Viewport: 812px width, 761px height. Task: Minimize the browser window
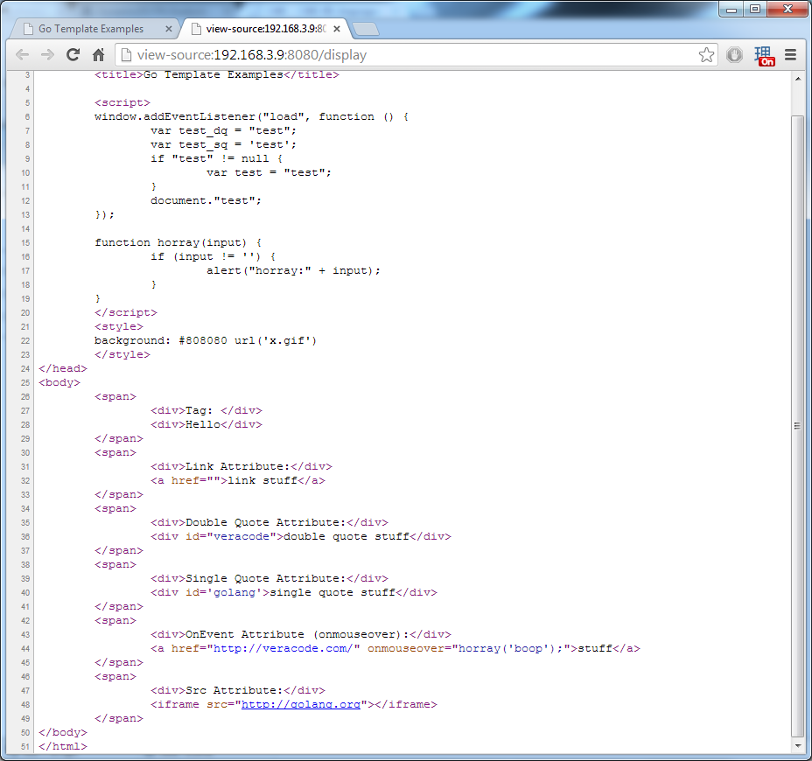[x=731, y=9]
